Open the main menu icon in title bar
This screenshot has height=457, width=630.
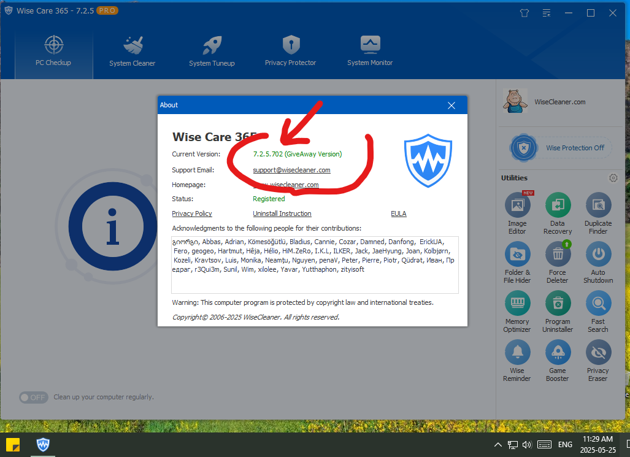tap(547, 13)
